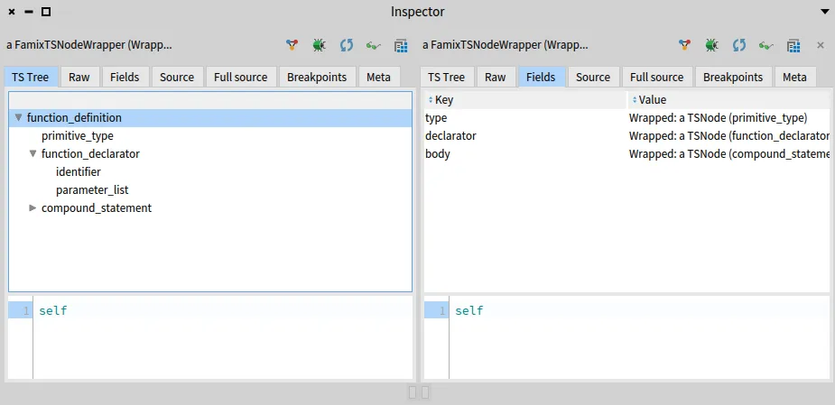Click the graph icon in left pane toolbar
Screen dimensions: 835x405
(x=292, y=45)
